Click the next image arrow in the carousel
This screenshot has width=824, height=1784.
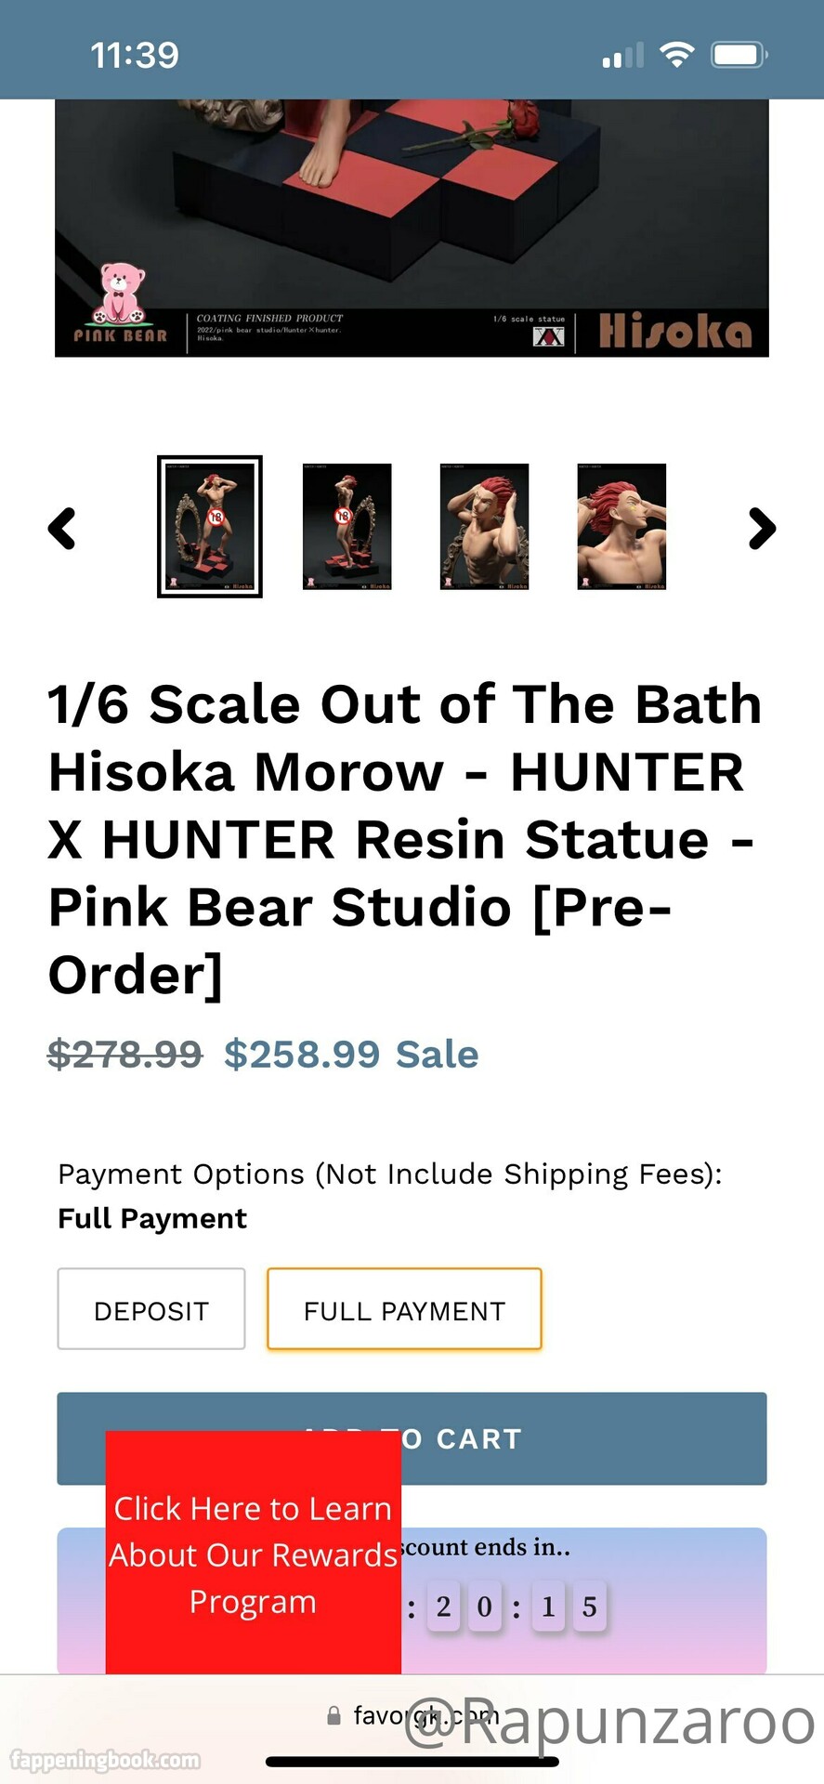762,529
